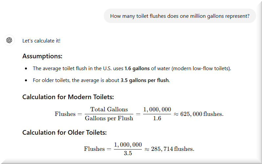Click the ChatGPT logo avatar icon

coord(9,40)
